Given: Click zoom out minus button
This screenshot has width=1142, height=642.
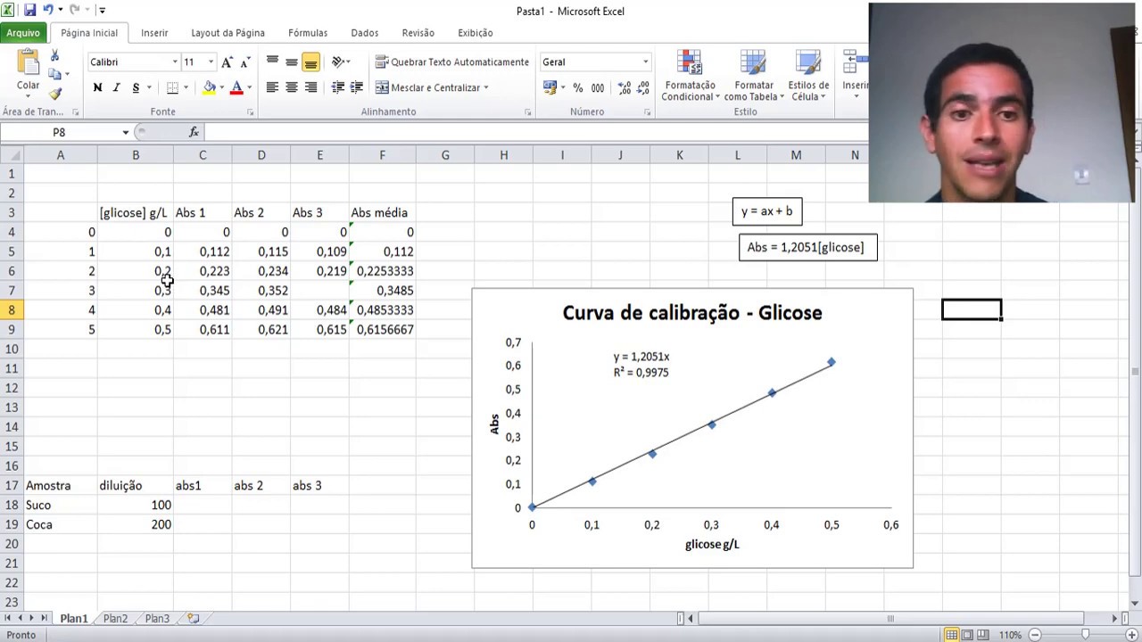Looking at the screenshot, I should (1035, 635).
